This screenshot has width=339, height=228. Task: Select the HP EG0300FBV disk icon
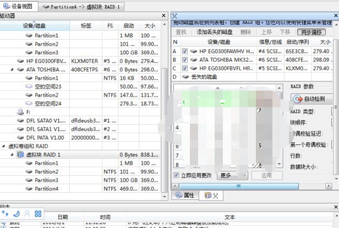click(20, 61)
